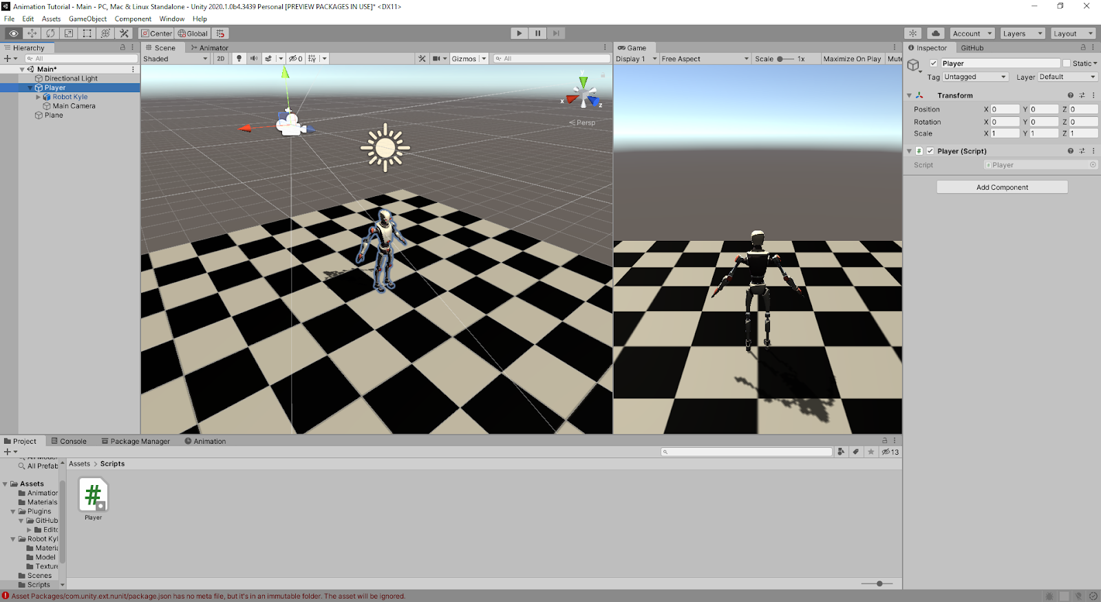Toggle scene effects layers icon

[268, 58]
